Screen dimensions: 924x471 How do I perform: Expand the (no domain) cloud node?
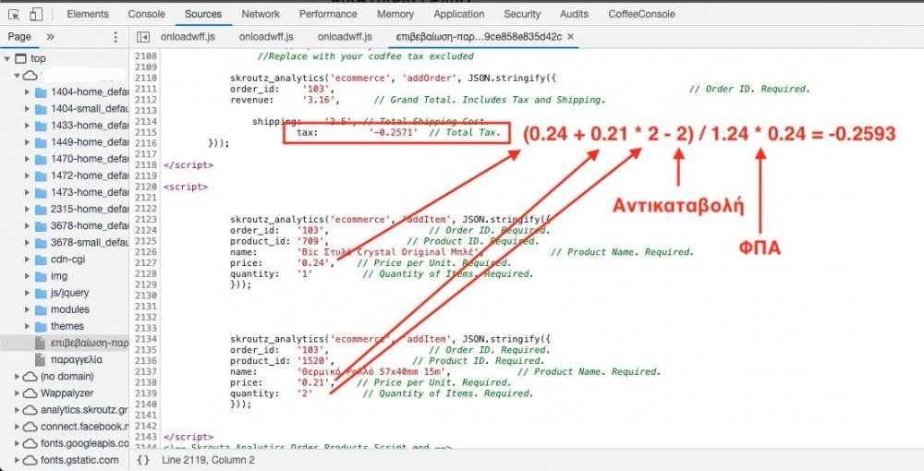17,376
